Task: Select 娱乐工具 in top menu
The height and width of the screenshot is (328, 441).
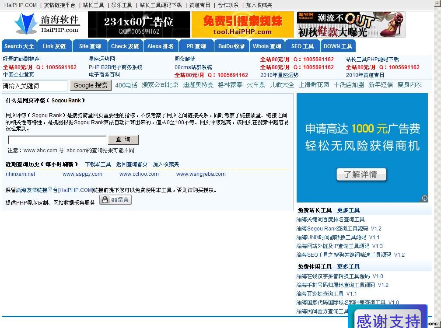Action: coord(122,5)
